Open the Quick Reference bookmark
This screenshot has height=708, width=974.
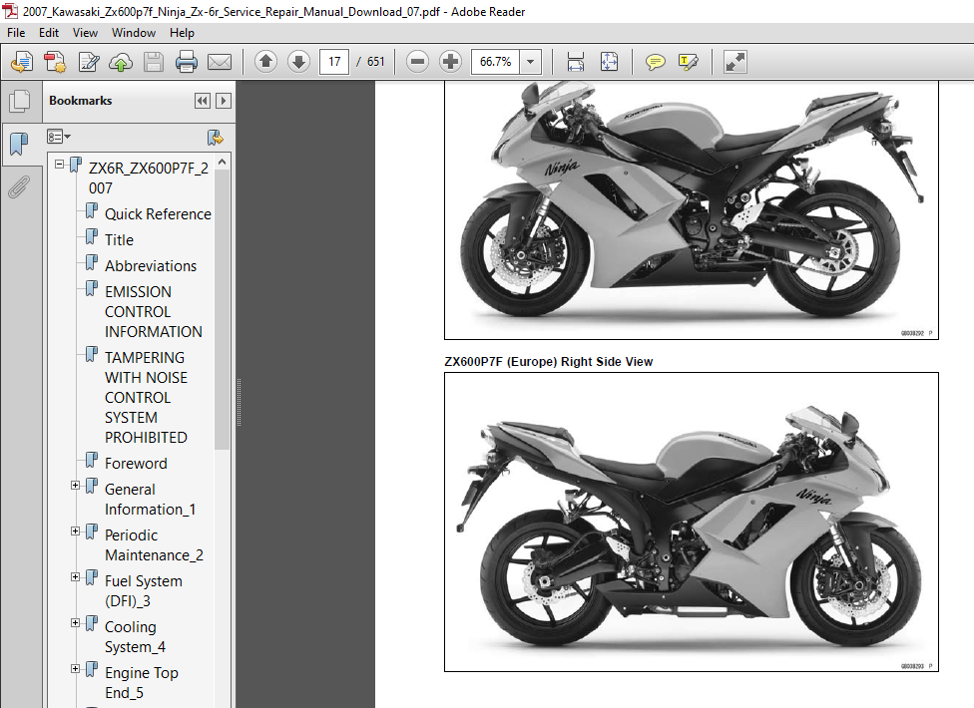tap(158, 214)
